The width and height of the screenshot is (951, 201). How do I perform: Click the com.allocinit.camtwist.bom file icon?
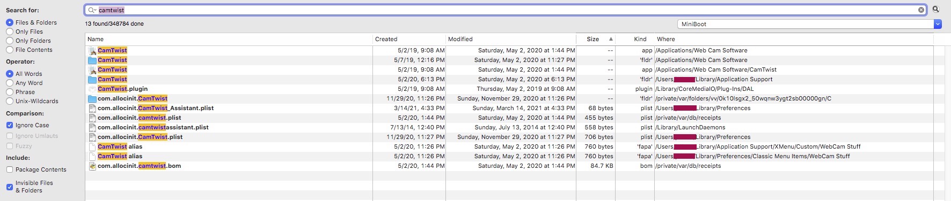(92, 166)
